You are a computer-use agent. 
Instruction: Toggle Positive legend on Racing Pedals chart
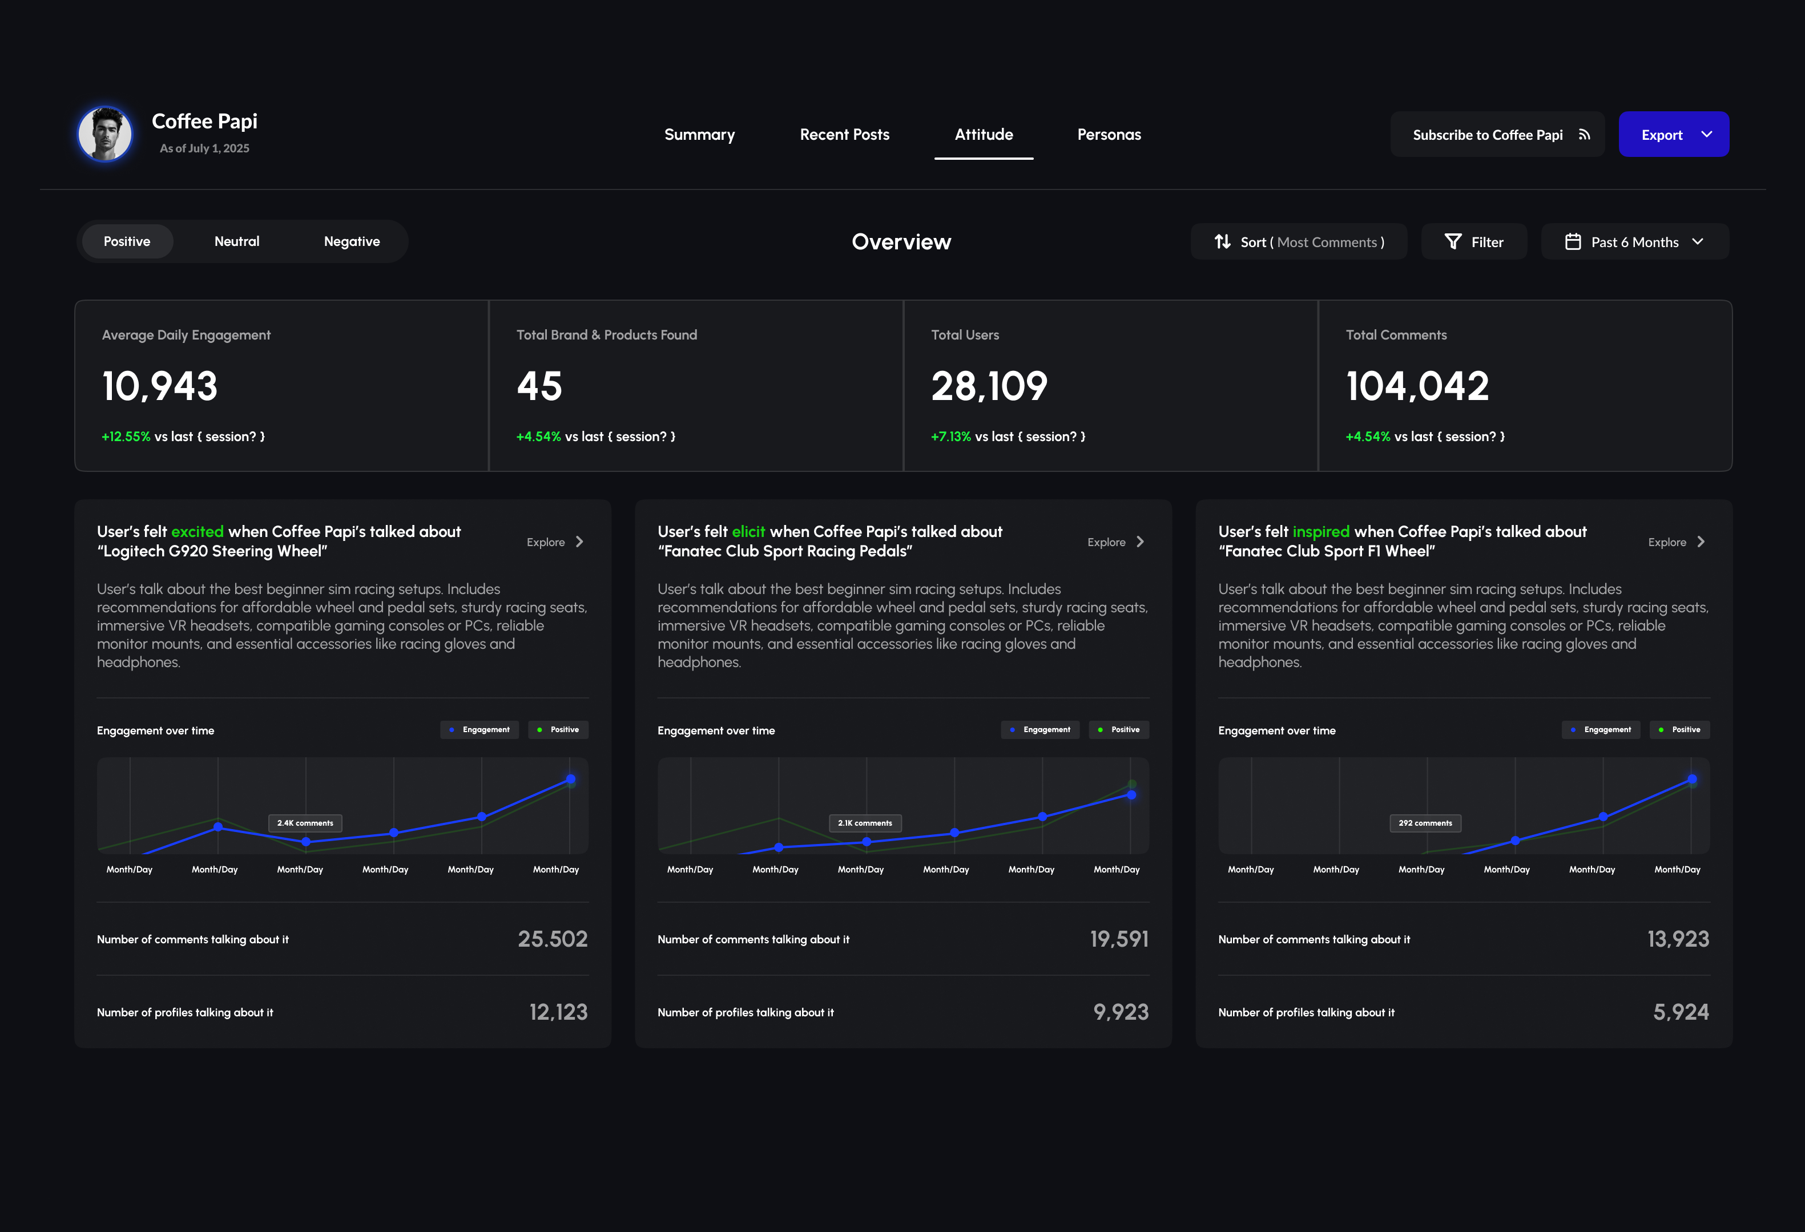pos(1119,730)
